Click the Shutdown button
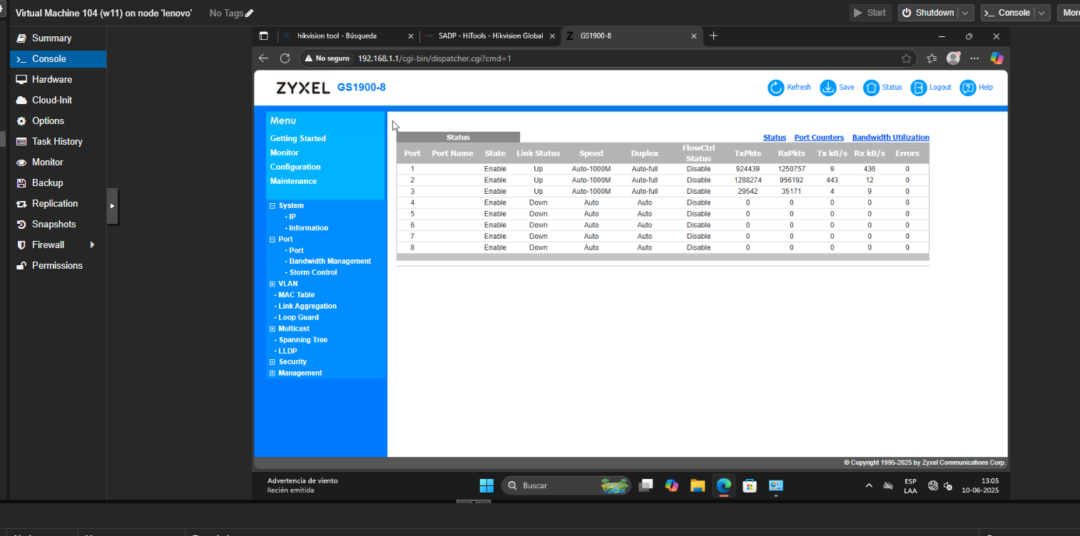Screen dimensions: 1080x536 [x=928, y=13]
